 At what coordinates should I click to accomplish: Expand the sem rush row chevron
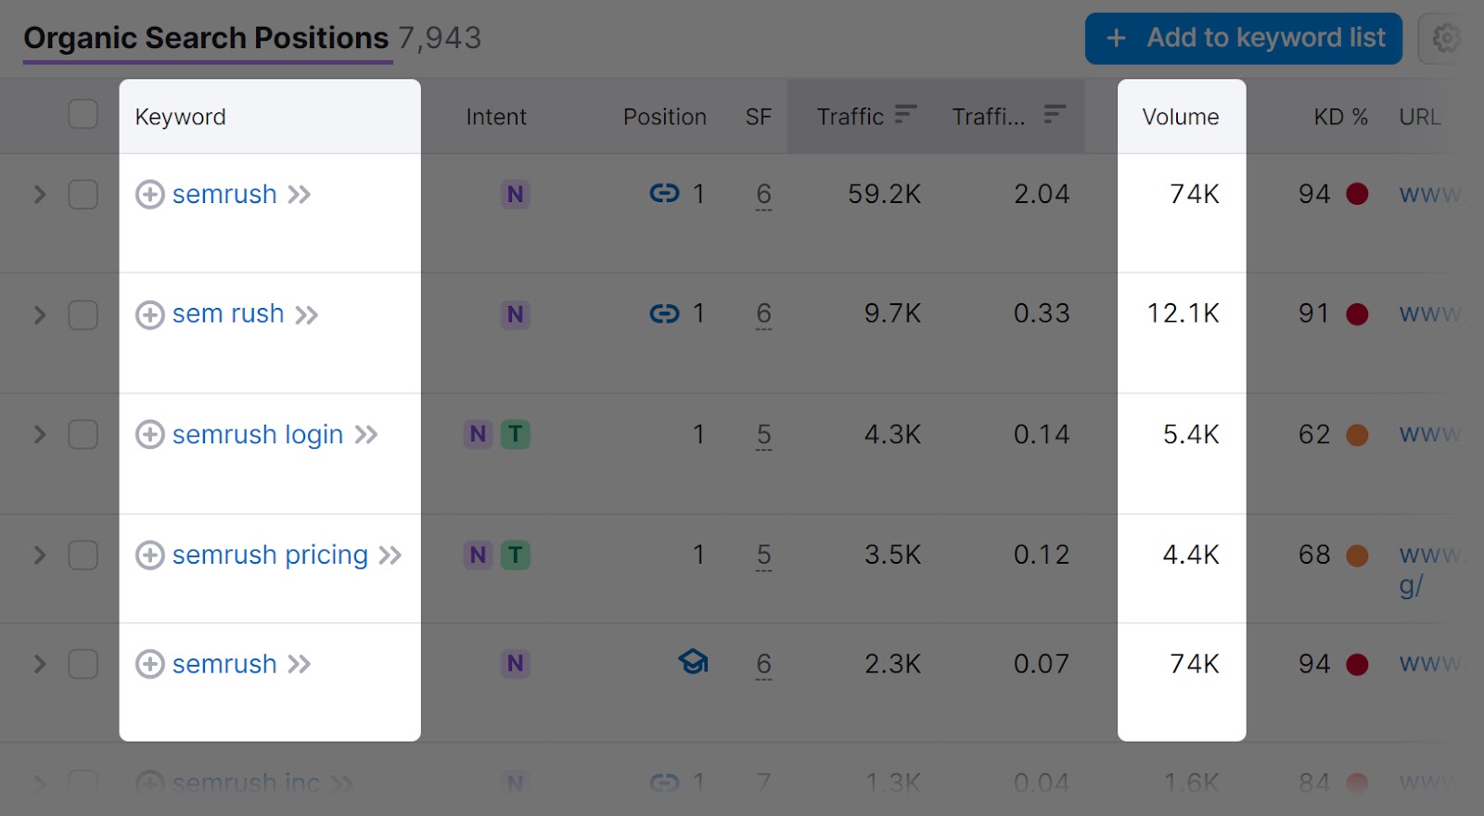40,315
